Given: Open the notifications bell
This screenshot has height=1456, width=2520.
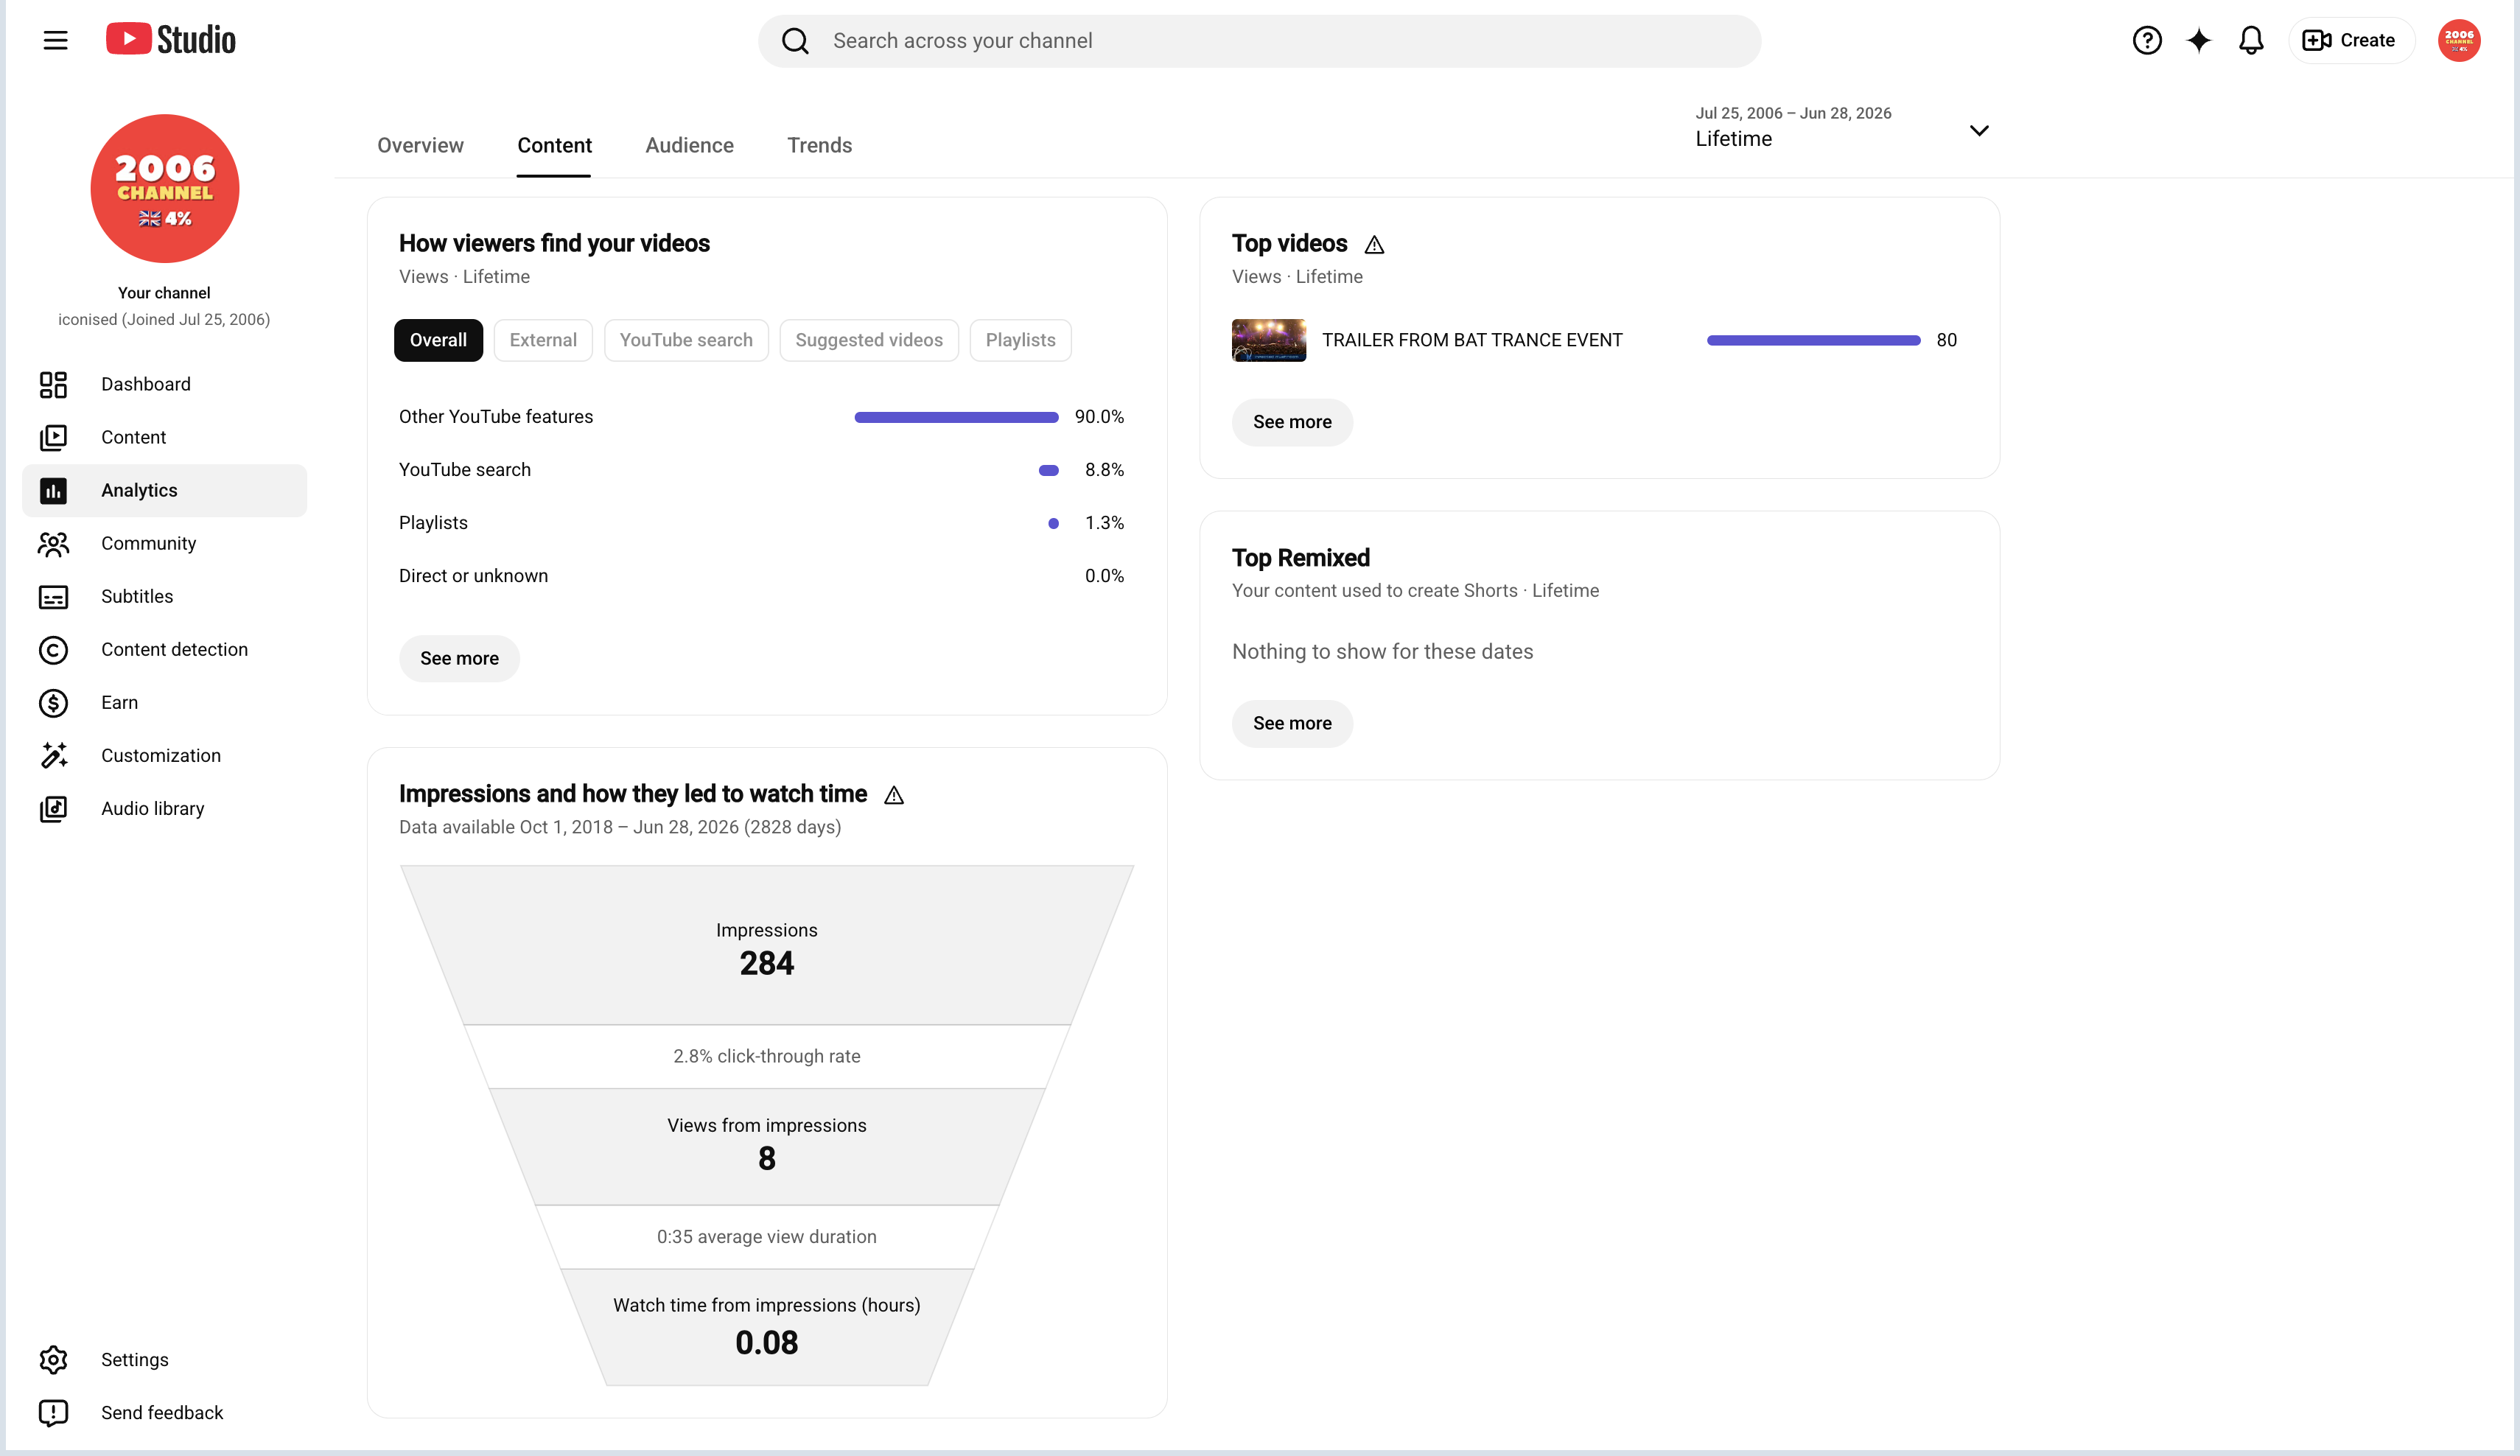Looking at the screenshot, I should pyautogui.click(x=2250, y=40).
